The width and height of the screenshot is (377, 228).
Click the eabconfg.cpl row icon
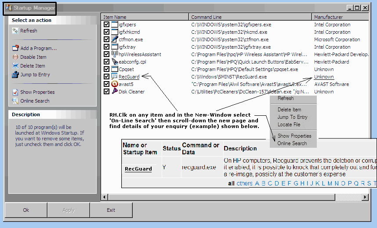pos(115,61)
